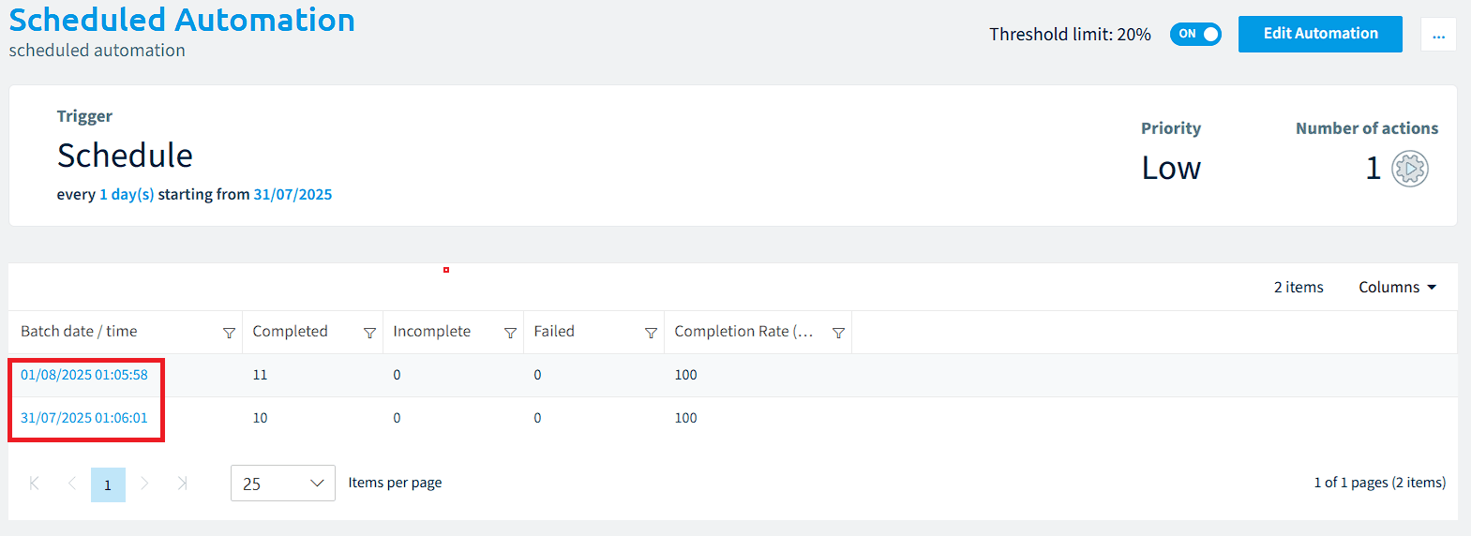Go to the previous page arrow

coord(72,484)
